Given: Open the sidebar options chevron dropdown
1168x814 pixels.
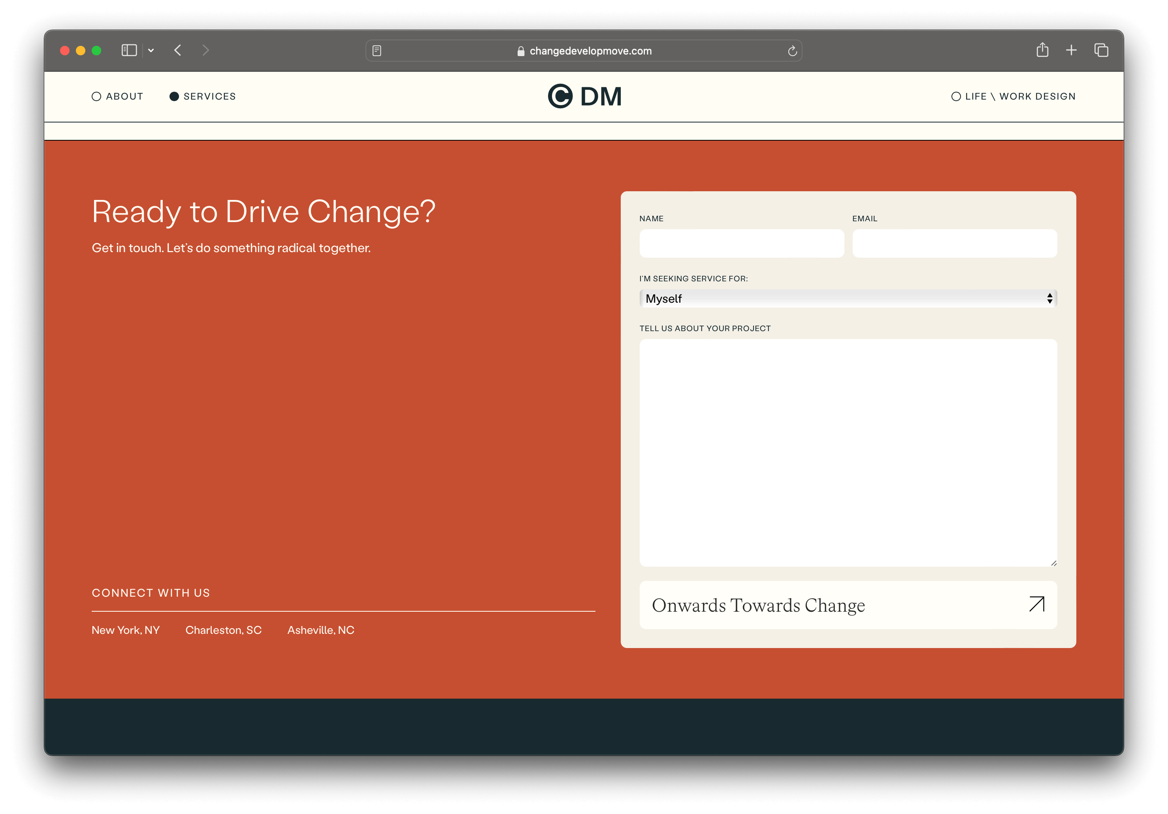Looking at the screenshot, I should 151,50.
